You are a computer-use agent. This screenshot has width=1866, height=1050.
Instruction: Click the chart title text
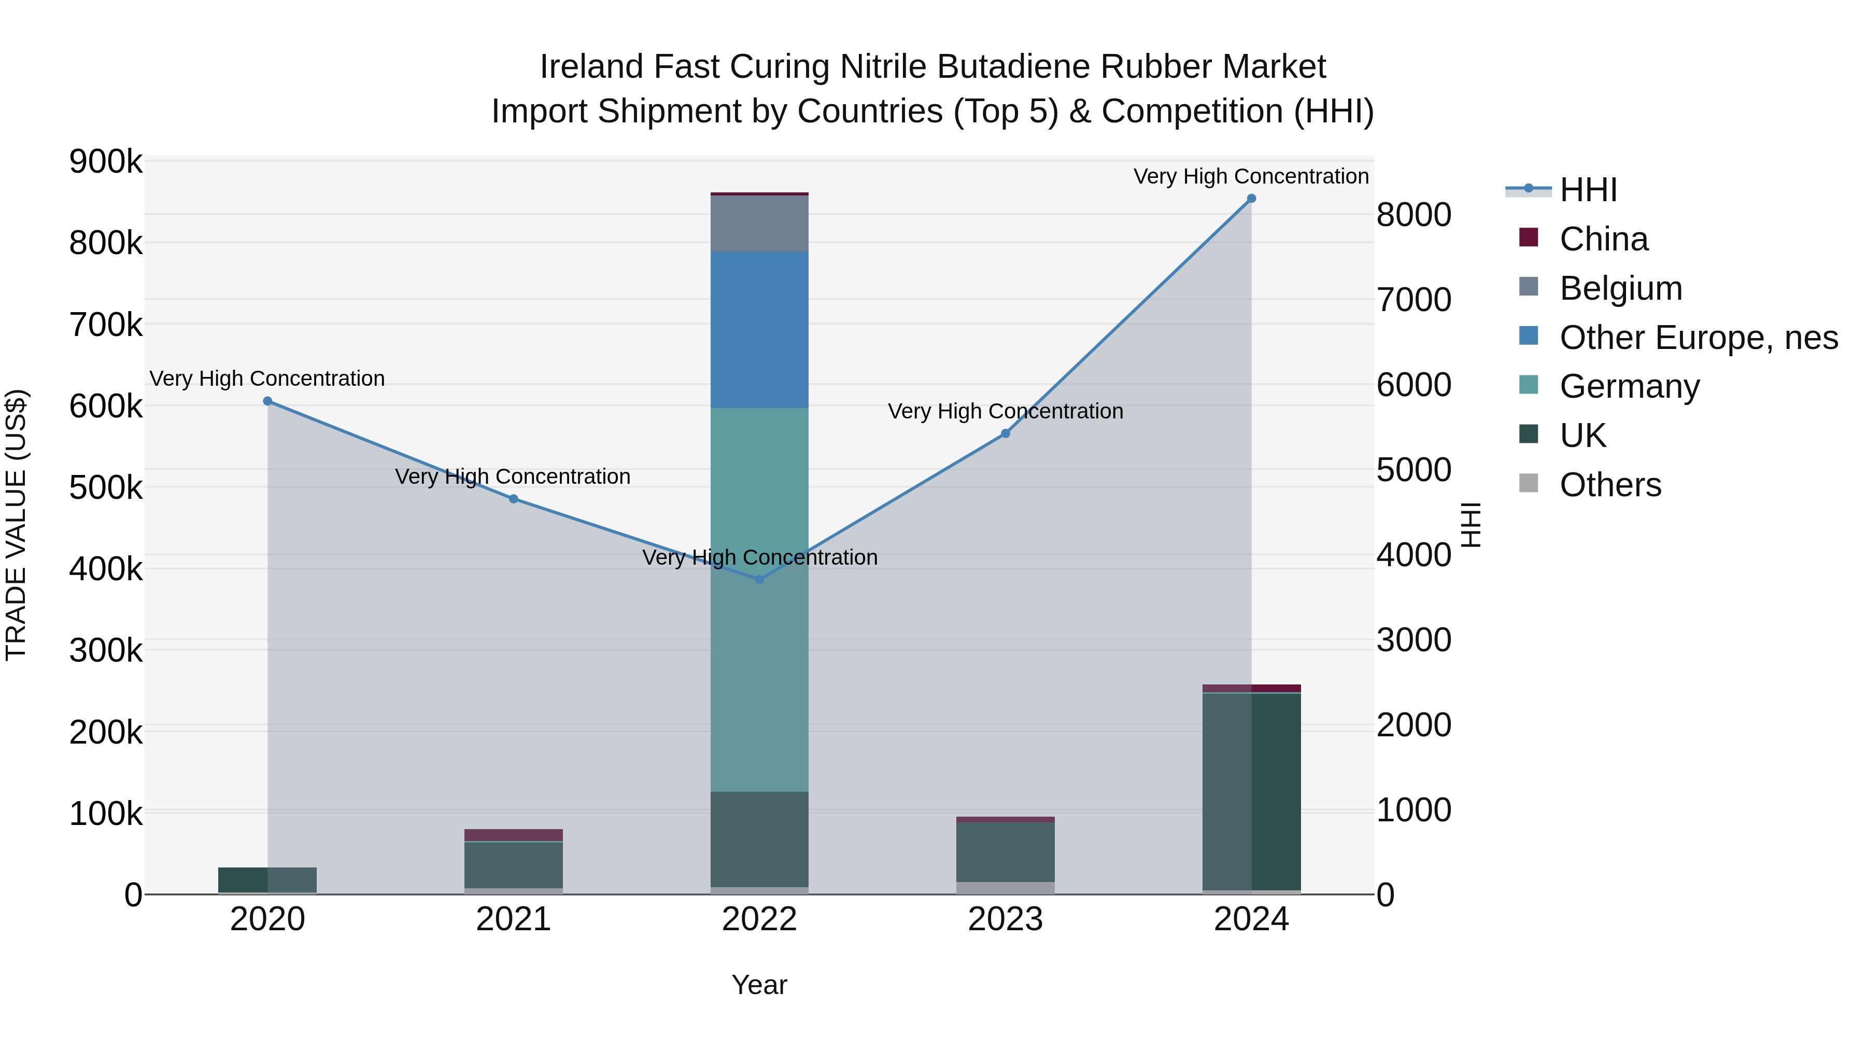(x=933, y=88)
